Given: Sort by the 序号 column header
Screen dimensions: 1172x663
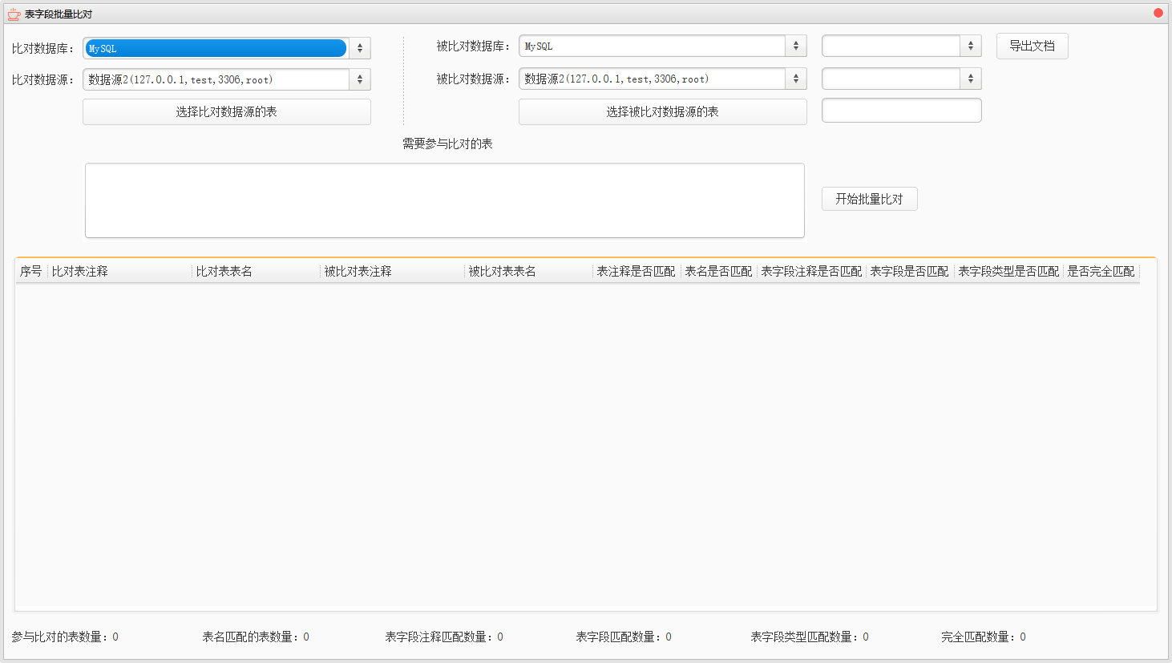Looking at the screenshot, I should (x=31, y=272).
